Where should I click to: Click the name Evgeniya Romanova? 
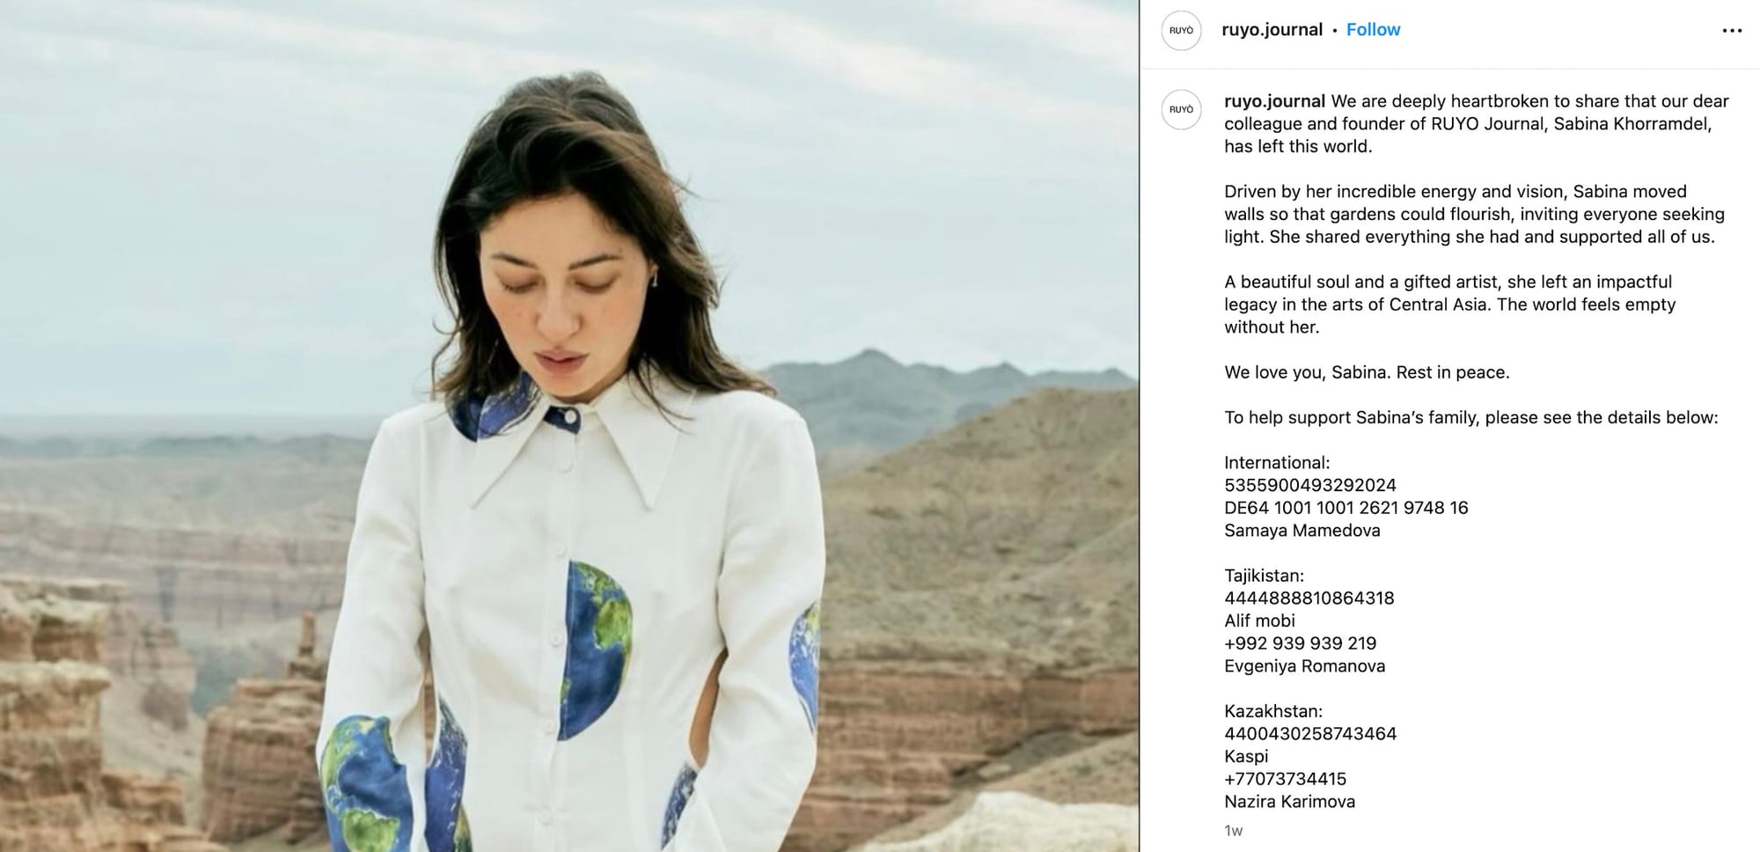[1305, 666]
